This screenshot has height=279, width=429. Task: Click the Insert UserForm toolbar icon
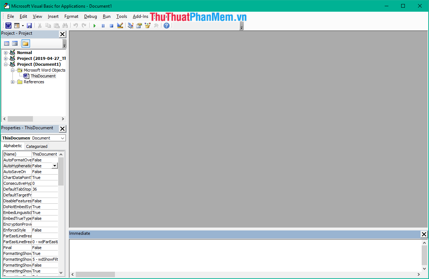click(x=17, y=26)
